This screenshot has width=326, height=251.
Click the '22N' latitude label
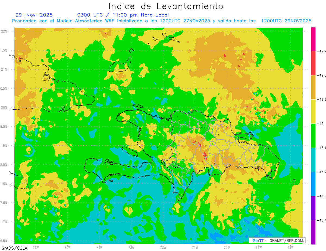click(4, 31)
